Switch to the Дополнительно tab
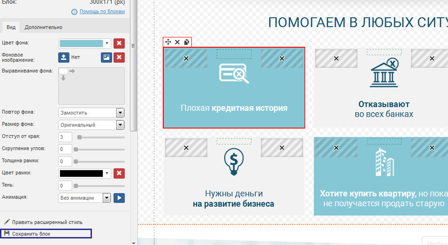 pos(43,27)
